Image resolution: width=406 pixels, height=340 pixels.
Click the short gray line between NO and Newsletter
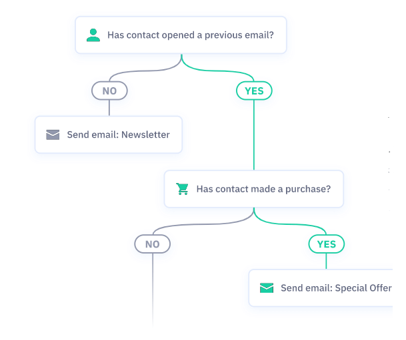pyautogui.click(x=109, y=108)
